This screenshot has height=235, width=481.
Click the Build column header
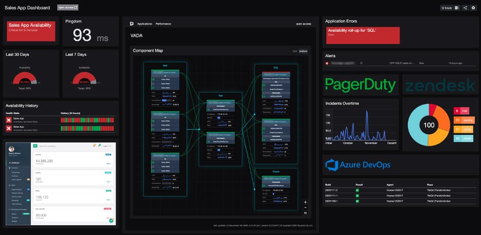click(x=328, y=185)
